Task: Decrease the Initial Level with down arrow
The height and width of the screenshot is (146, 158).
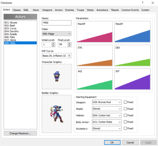Action: [x=53, y=46]
